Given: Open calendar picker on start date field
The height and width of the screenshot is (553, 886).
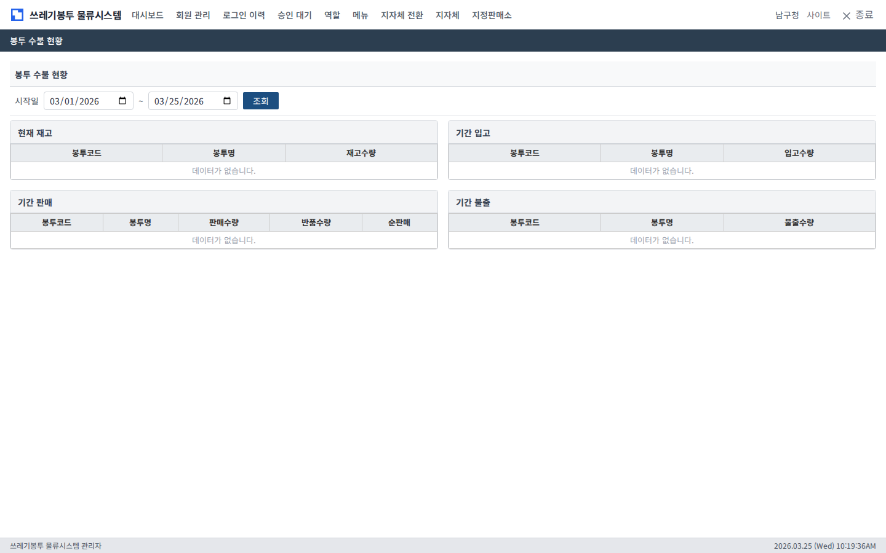Looking at the screenshot, I should (x=122, y=101).
